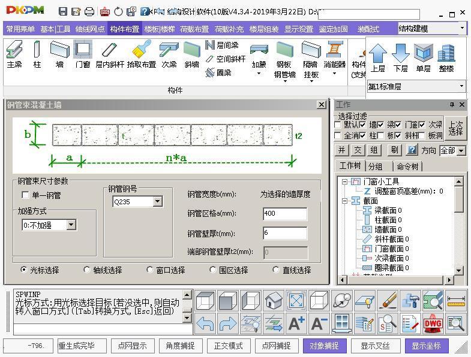Click the 点网显示 status button
This screenshot has height=357, width=471.
click(133, 346)
